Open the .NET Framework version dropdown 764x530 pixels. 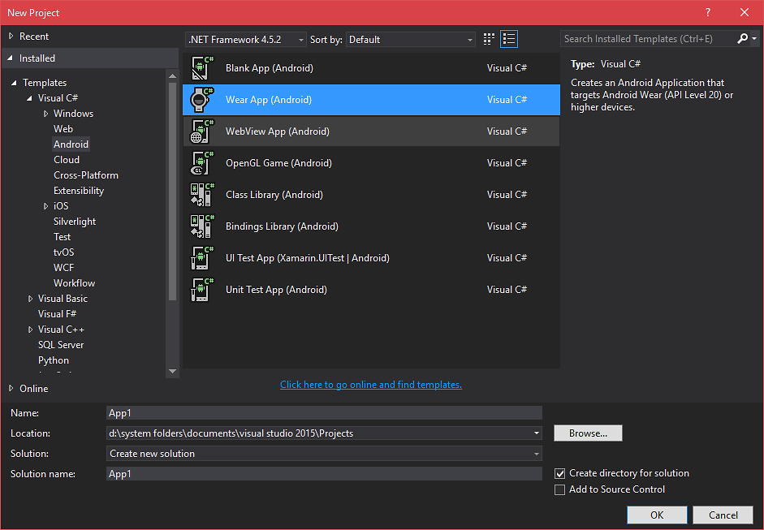[x=245, y=40]
